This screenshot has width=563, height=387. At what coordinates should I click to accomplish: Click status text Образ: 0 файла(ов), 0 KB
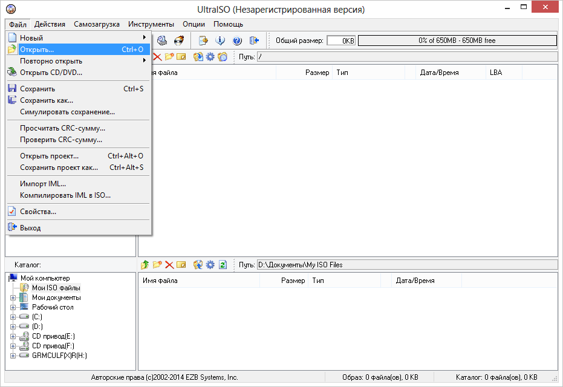pyautogui.click(x=380, y=377)
